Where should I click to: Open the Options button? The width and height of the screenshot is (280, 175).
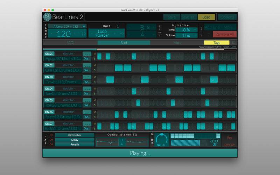coord(227,17)
